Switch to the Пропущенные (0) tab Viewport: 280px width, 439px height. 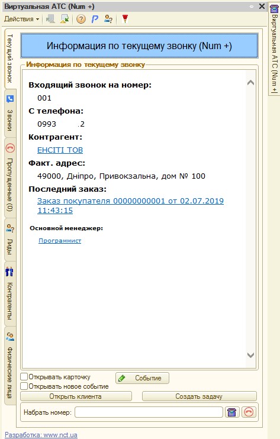(10, 177)
